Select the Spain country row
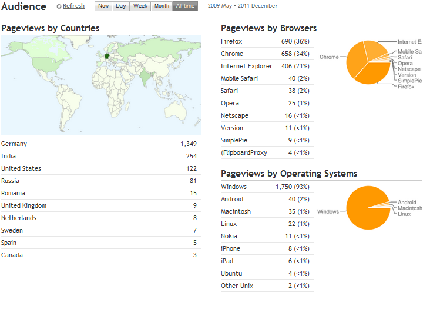430x312 pixels. click(101, 243)
